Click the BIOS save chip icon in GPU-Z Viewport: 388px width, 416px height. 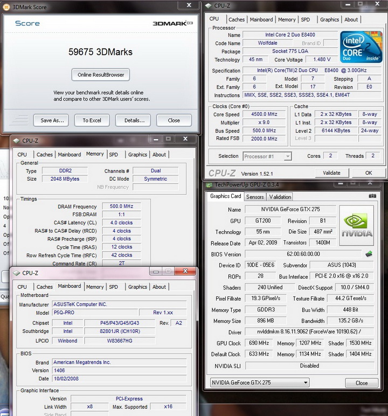click(369, 254)
